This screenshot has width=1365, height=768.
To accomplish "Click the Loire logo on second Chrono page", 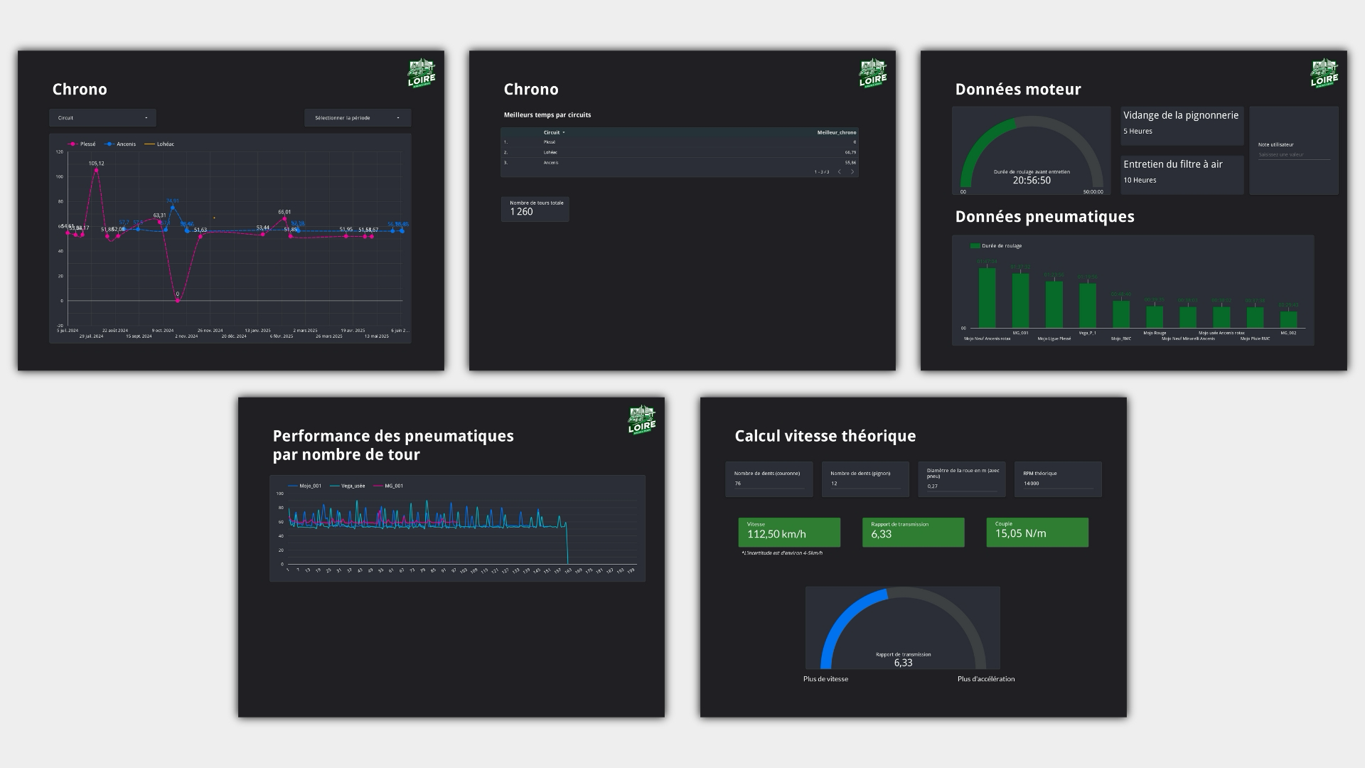I will [872, 73].
